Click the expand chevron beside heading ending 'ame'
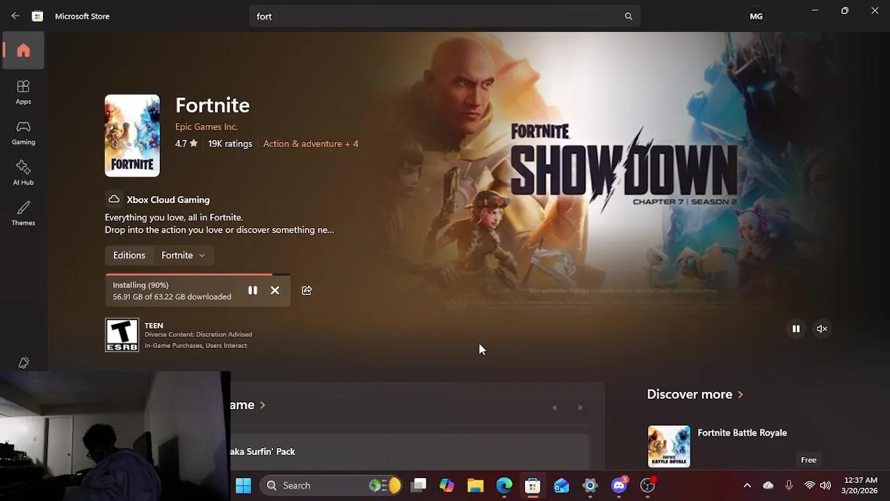890x501 pixels. (x=262, y=405)
